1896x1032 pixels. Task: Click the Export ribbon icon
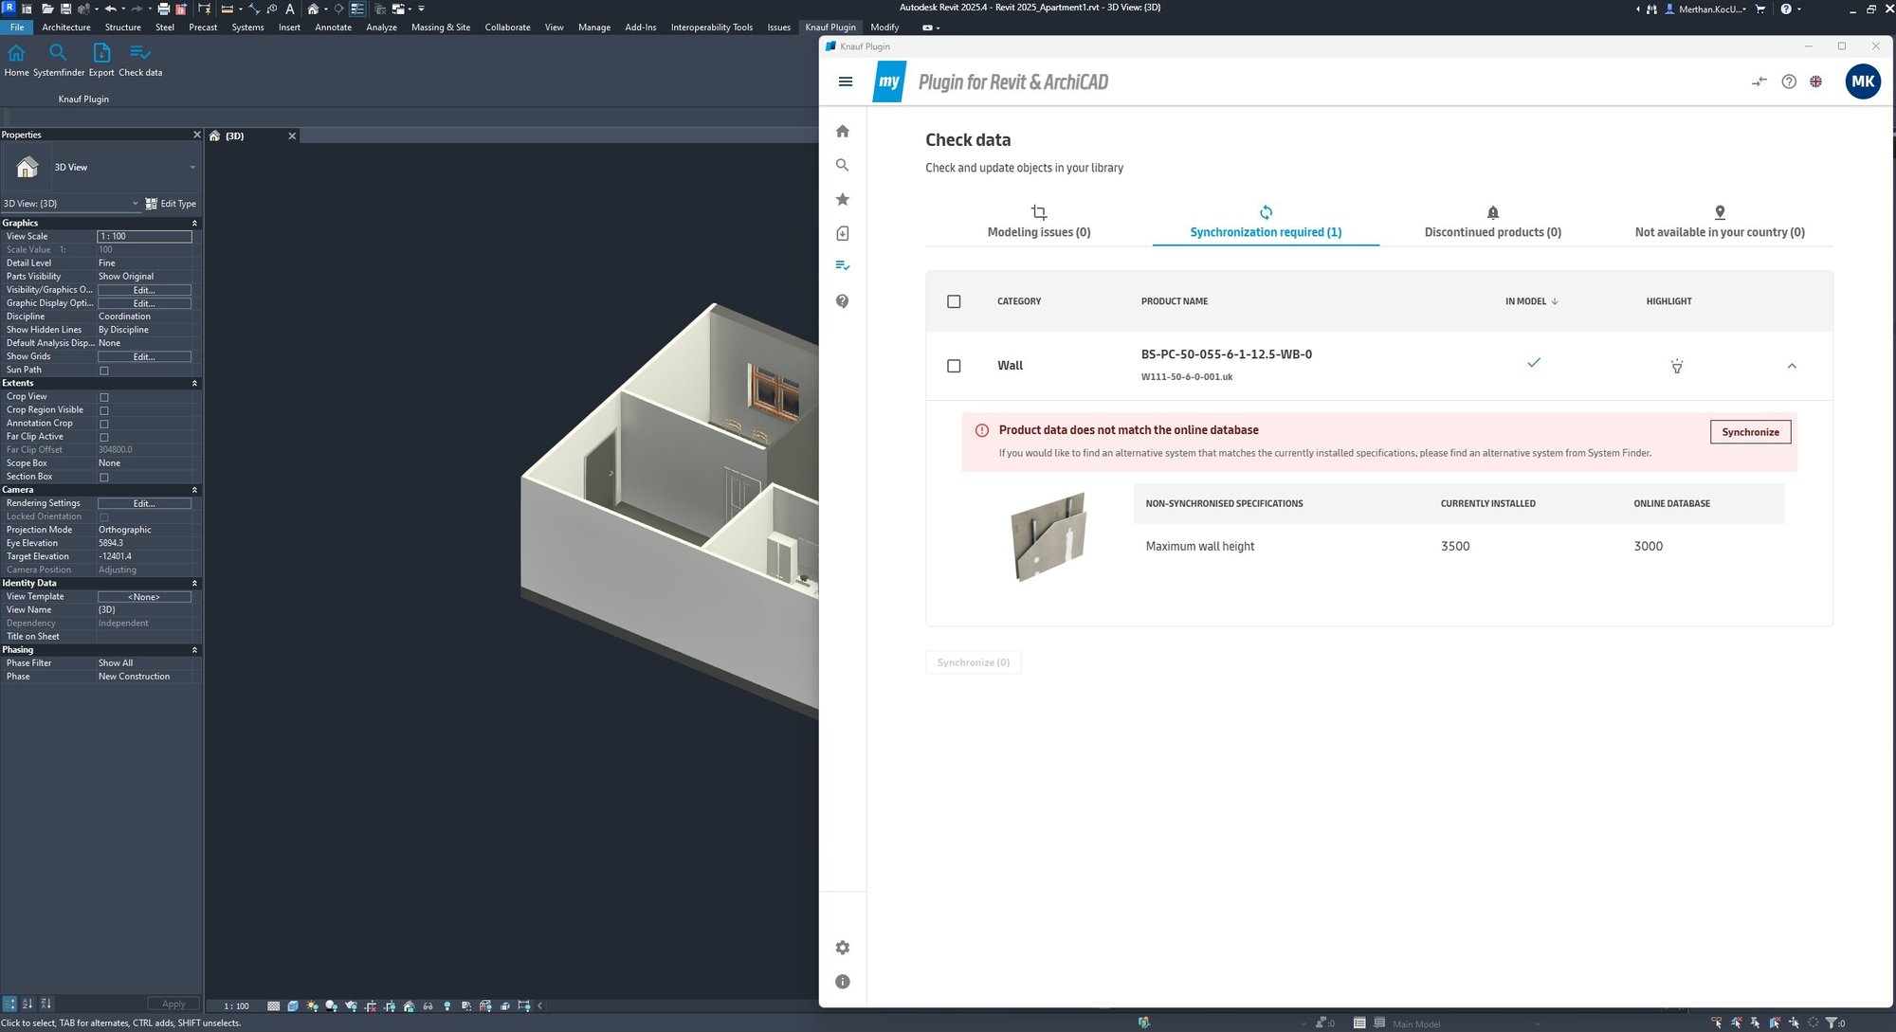[x=101, y=59]
